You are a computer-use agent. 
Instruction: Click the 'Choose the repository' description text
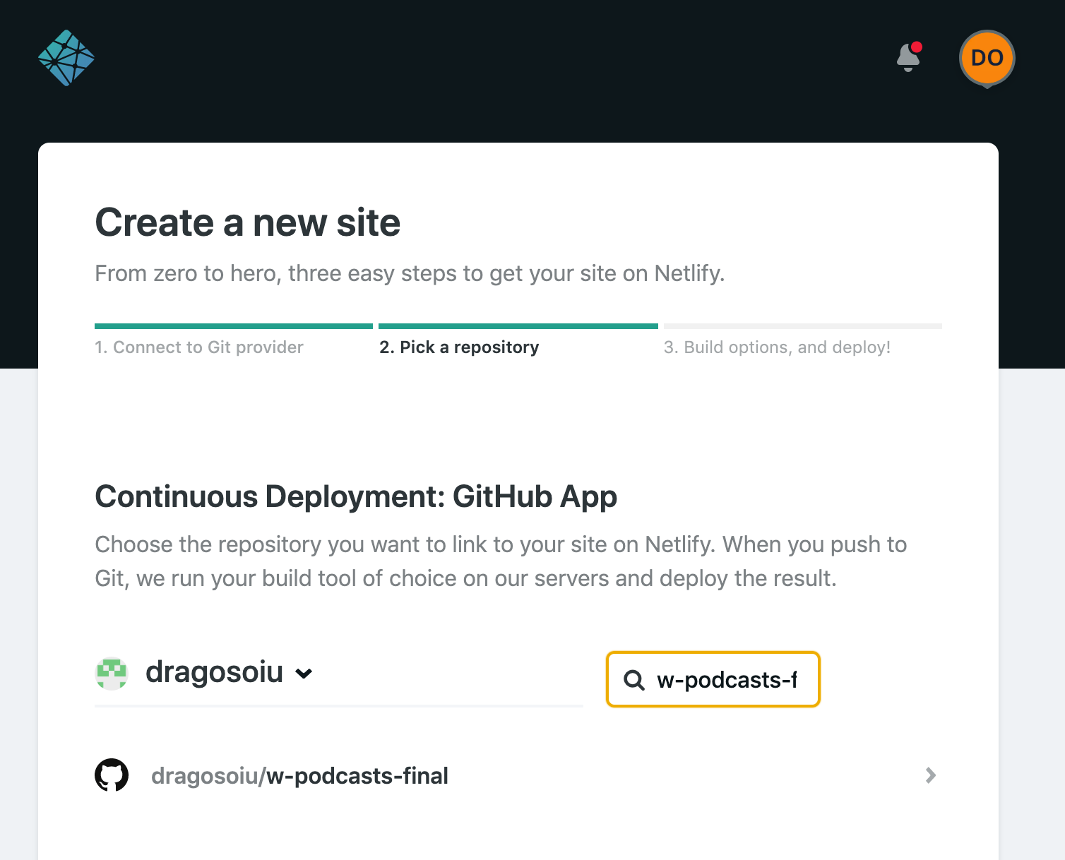501,561
